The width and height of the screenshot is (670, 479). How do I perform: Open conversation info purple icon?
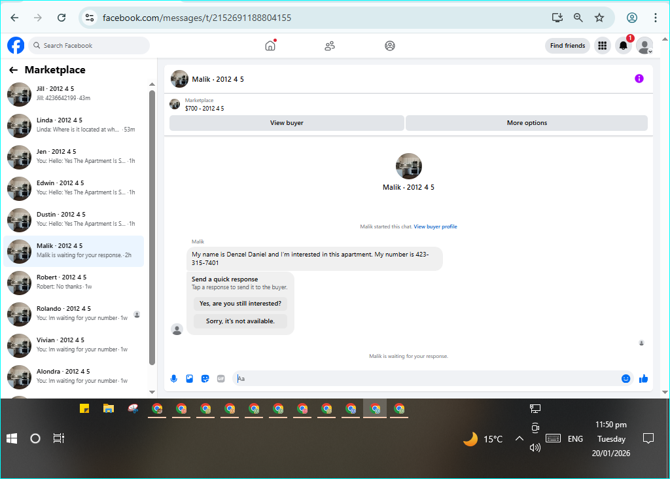(639, 79)
